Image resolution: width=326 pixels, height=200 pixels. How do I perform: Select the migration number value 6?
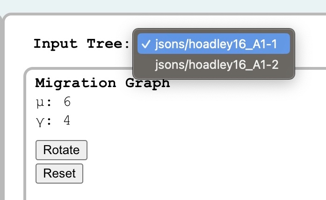(x=67, y=102)
